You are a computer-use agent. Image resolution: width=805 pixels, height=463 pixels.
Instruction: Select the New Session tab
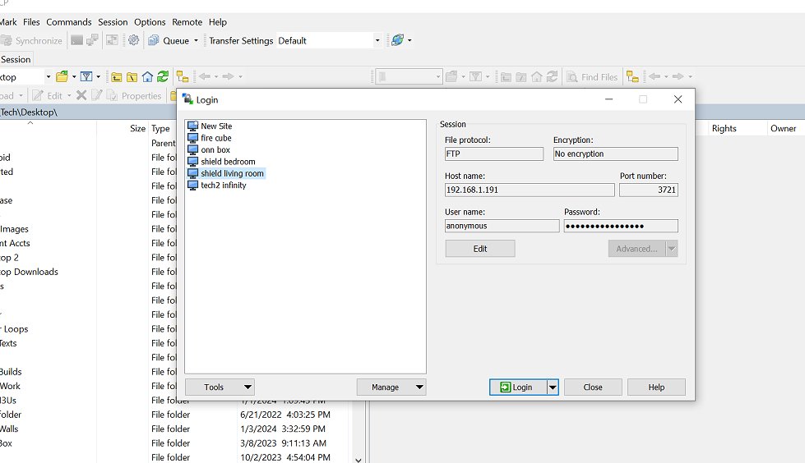click(x=16, y=59)
